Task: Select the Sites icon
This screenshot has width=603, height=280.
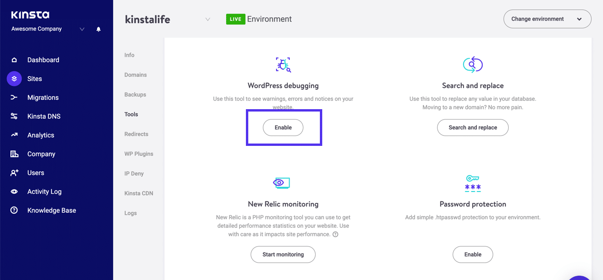Action: (x=14, y=79)
